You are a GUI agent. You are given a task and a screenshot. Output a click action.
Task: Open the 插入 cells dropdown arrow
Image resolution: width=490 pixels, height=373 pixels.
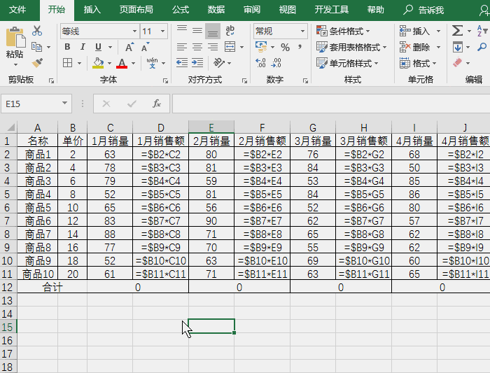438,31
